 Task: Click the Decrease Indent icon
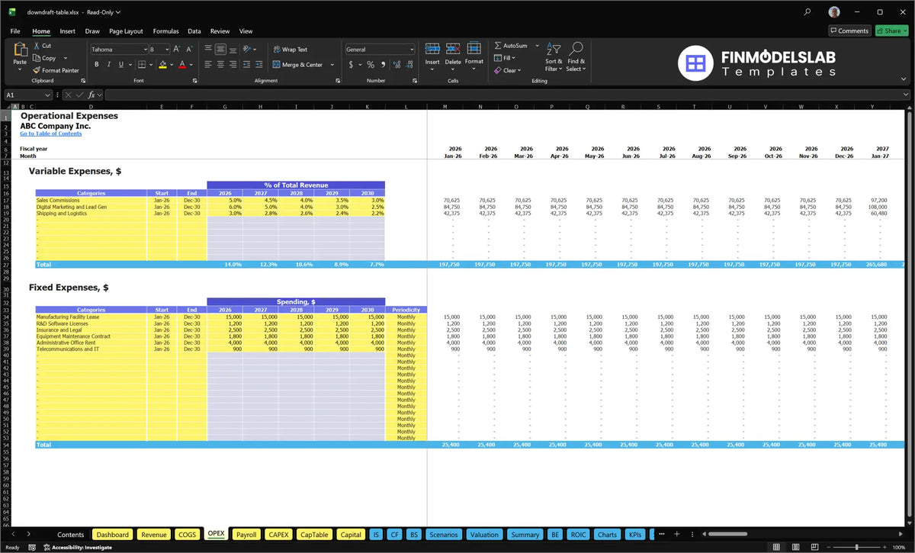tap(247, 65)
